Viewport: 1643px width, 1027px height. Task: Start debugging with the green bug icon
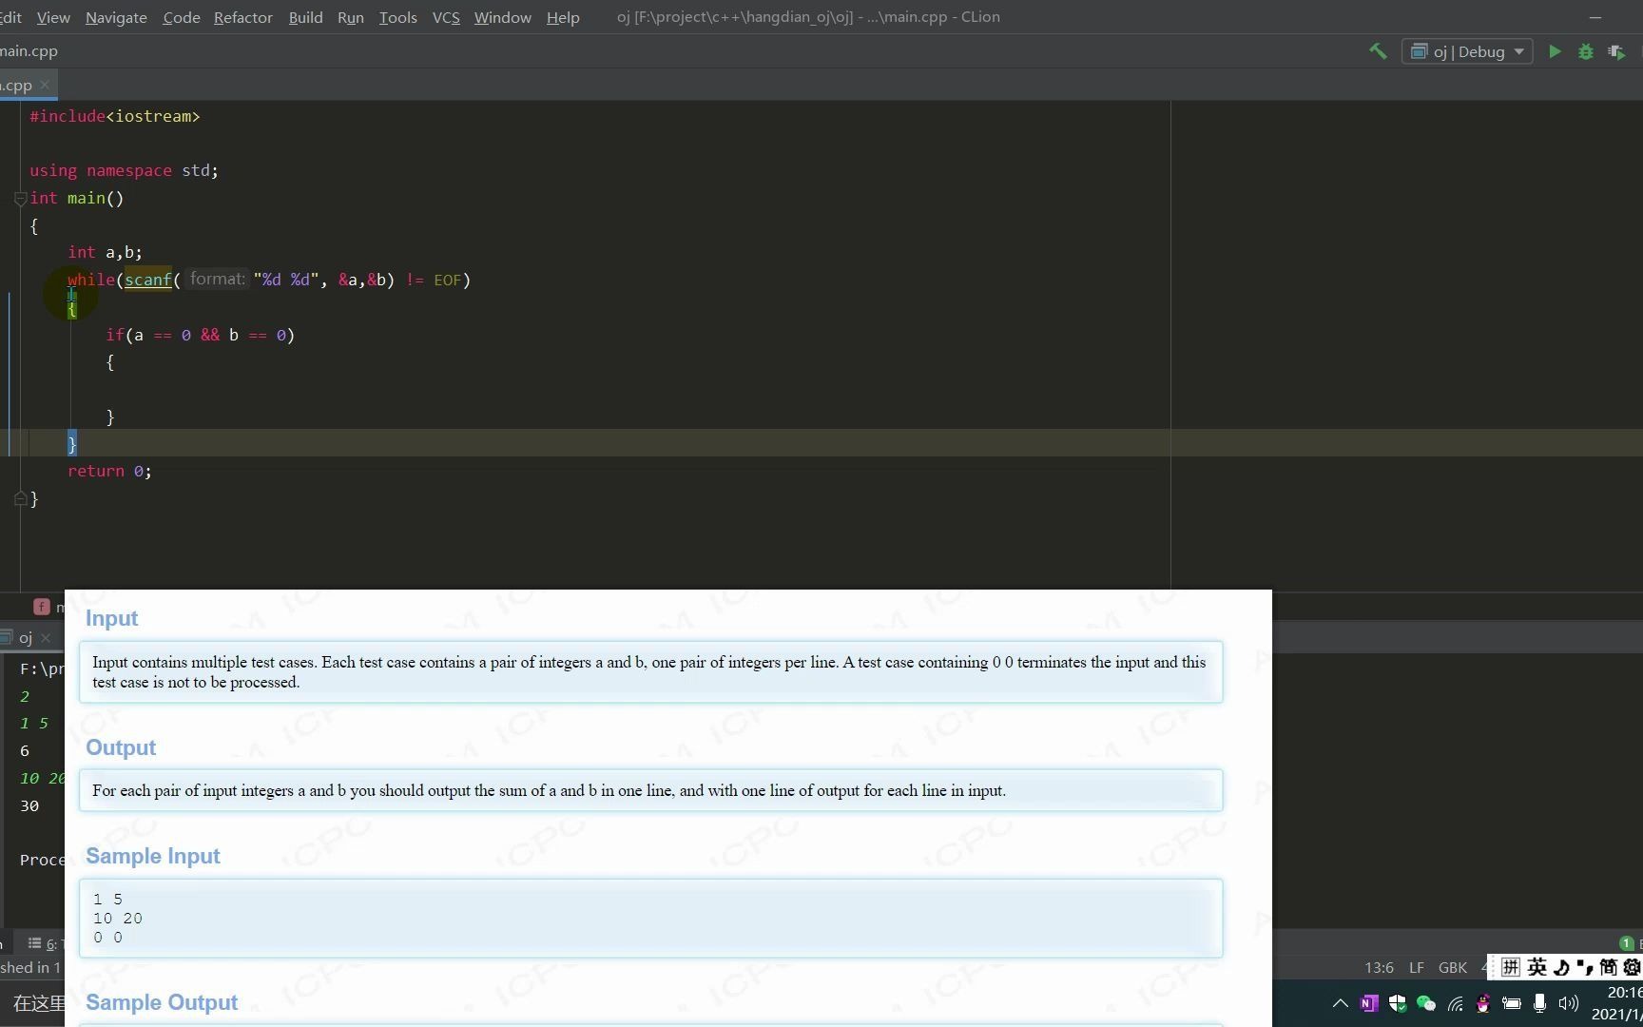(x=1585, y=51)
